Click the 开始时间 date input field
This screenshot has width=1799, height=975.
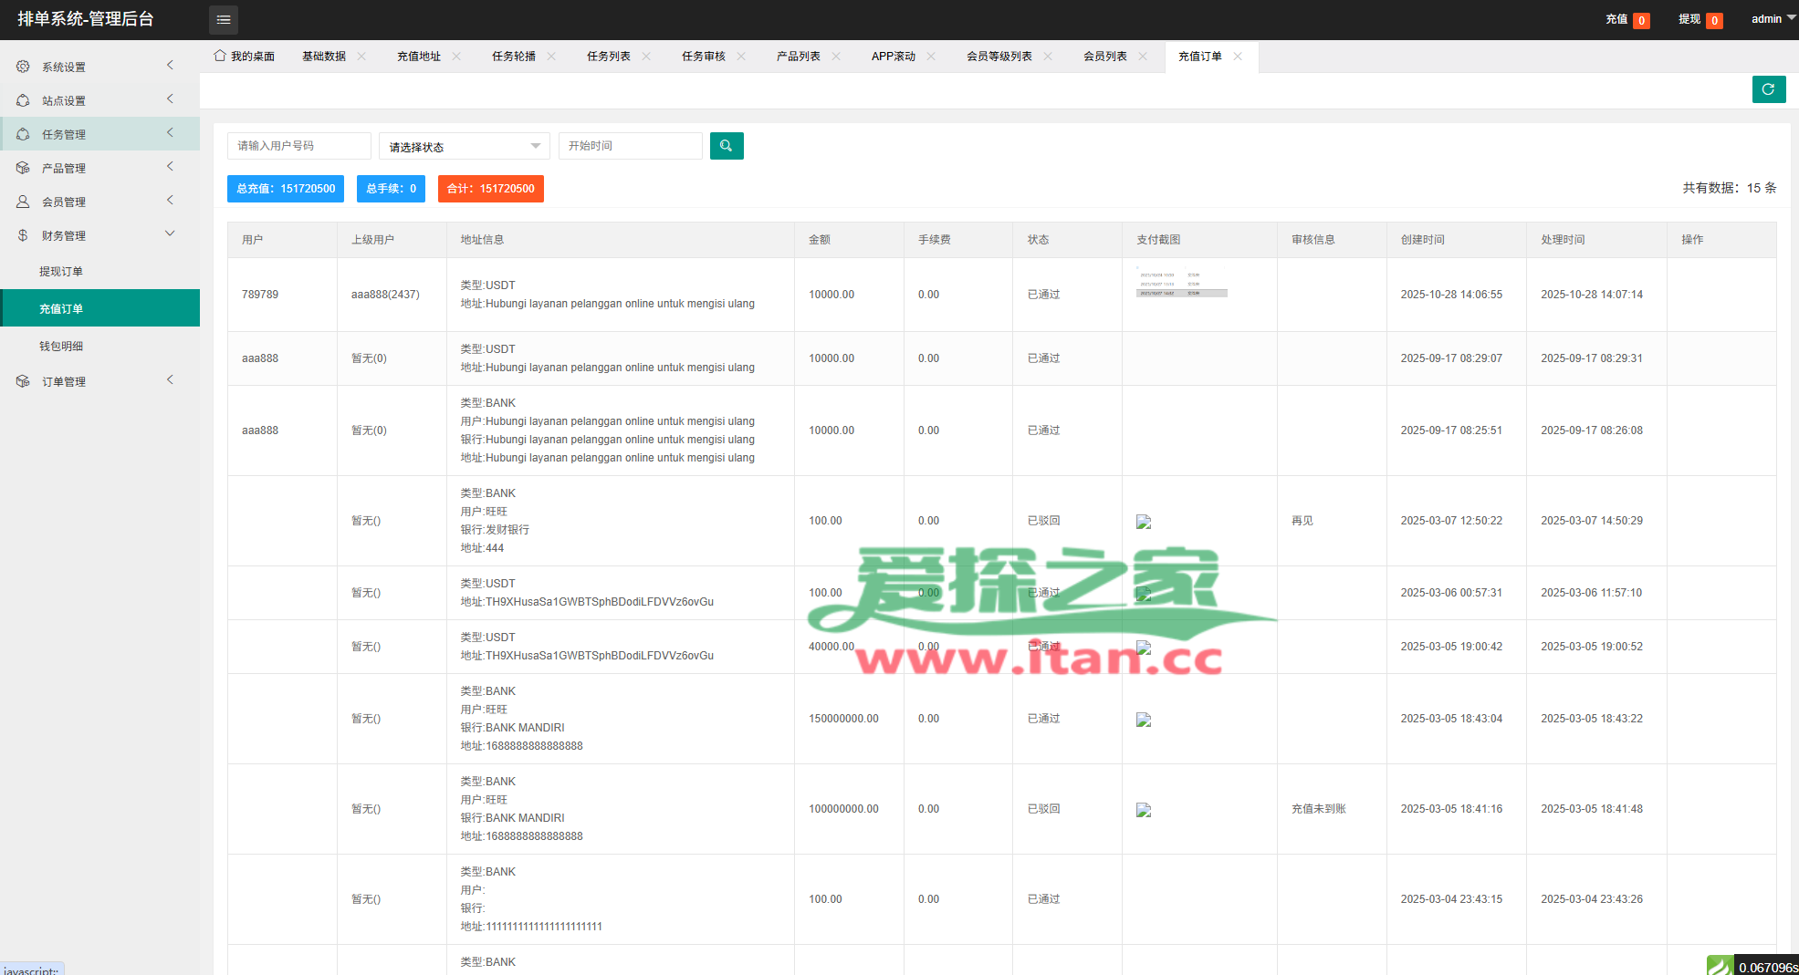coord(630,146)
